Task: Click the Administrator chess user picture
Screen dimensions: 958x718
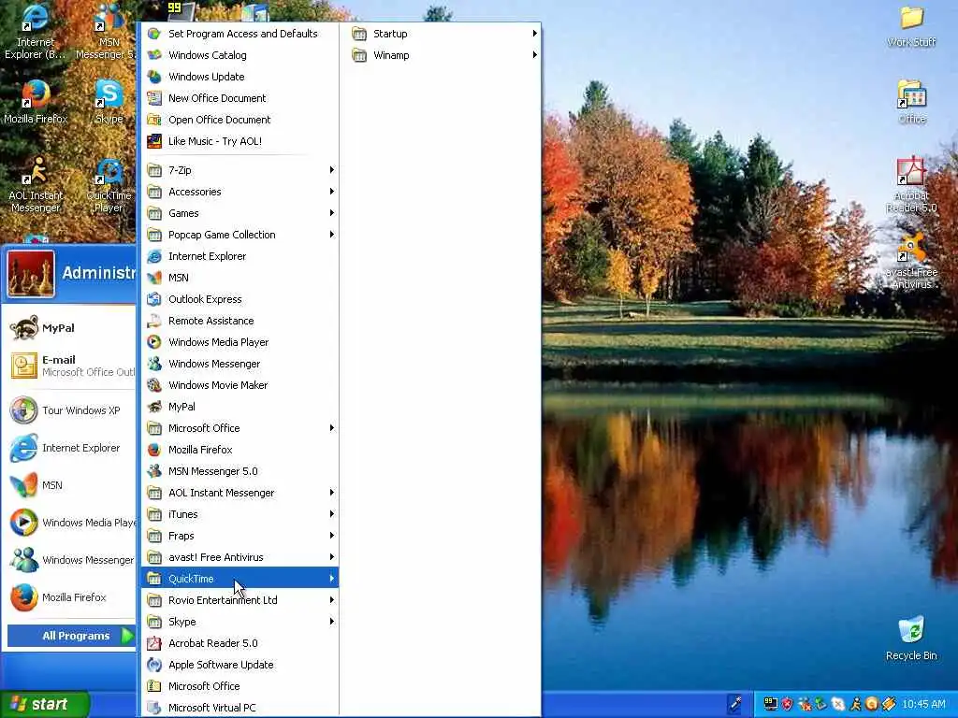Action: point(31,274)
